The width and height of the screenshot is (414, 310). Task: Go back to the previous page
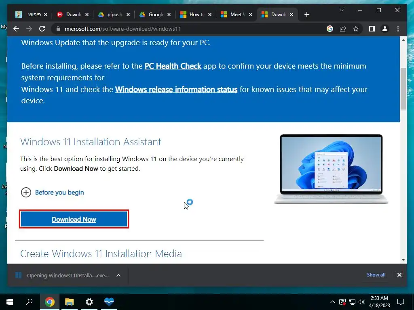[16, 29]
